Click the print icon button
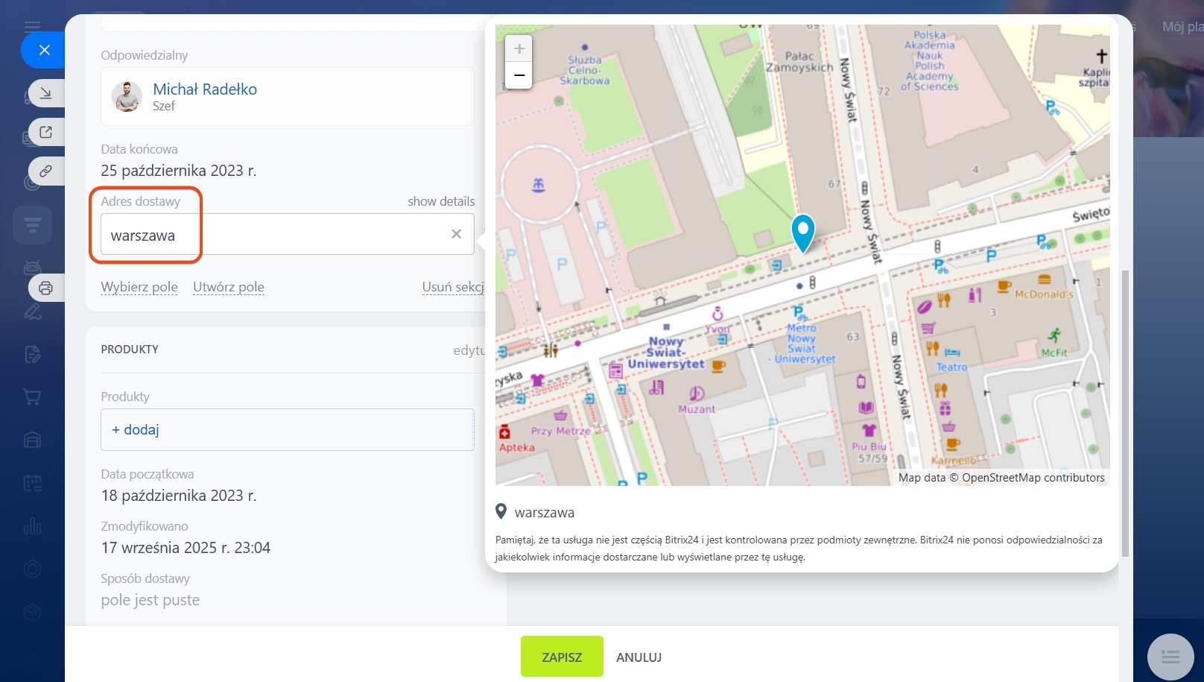1204x682 pixels. [x=45, y=288]
